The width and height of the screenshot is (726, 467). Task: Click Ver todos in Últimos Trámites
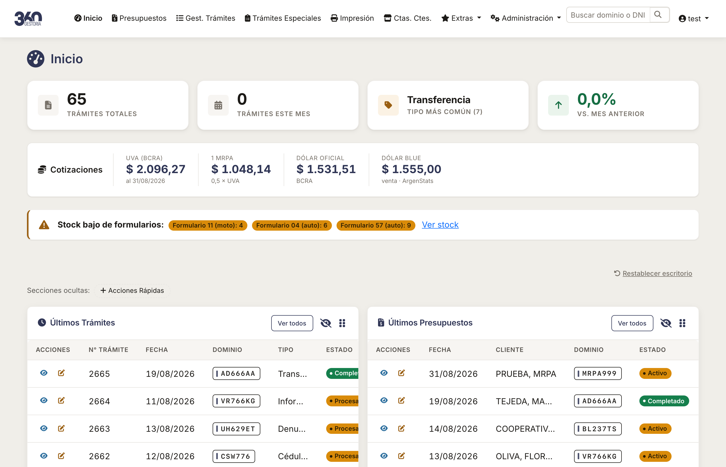[x=292, y=323]
